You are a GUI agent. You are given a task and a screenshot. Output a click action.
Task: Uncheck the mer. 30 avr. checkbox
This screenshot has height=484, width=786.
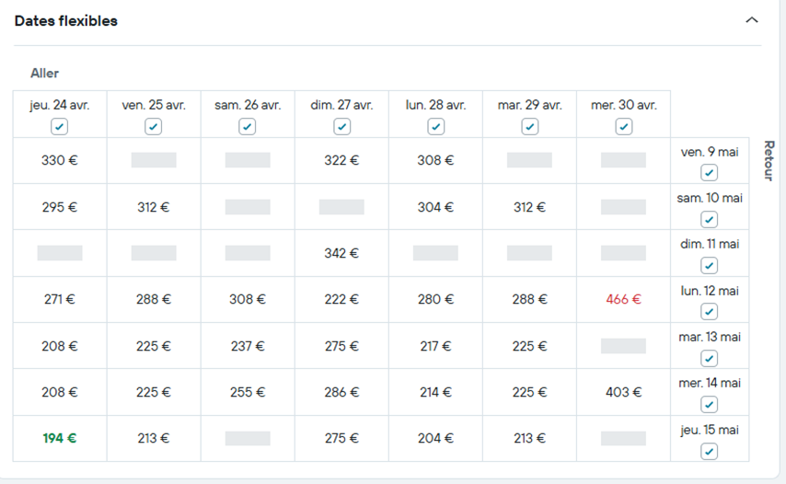(x=624, y=127)
